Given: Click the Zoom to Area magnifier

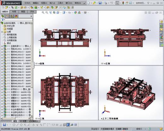Looking at the screenshot, I should pos(47,13).
